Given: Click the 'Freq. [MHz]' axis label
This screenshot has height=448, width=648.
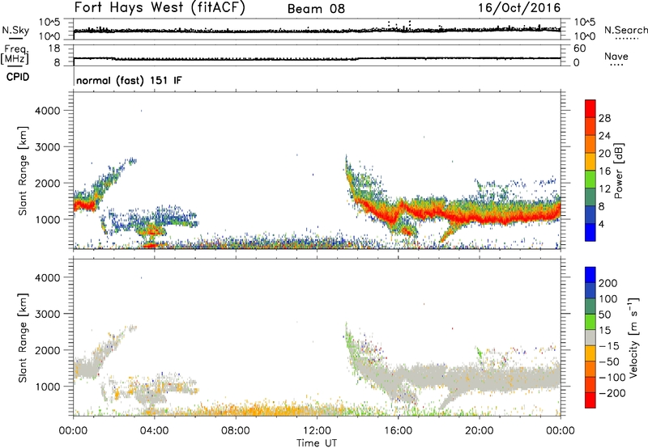Looking at the screenshot, I should tap(15, 54).
